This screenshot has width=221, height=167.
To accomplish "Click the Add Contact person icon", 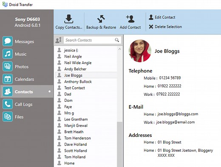I will [x=130, y=19].
